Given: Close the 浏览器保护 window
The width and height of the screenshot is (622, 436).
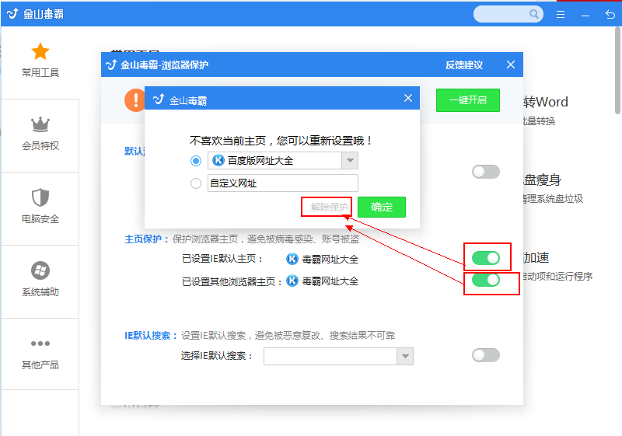Looking at the screenshot, I should coord(511,65).
